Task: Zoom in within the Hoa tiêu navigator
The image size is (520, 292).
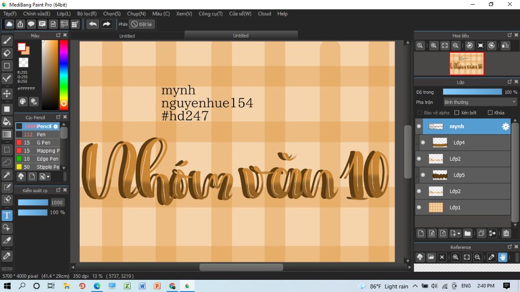Action: [434, 46]
